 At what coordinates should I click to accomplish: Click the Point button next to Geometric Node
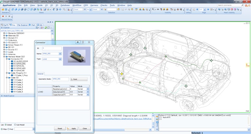[79, 79]
